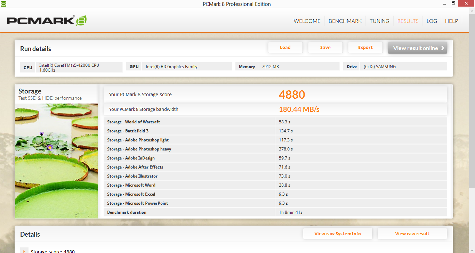This screenshot has height=253, width=475.
Task: Click the Details section heading
Action: (x=30, y=235)
